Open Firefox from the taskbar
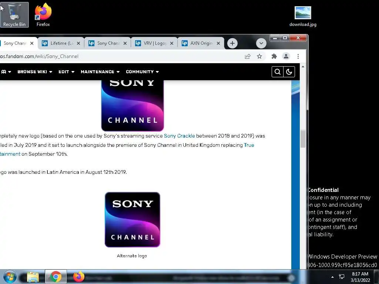The image size is (379, 284). click(79, 277)
